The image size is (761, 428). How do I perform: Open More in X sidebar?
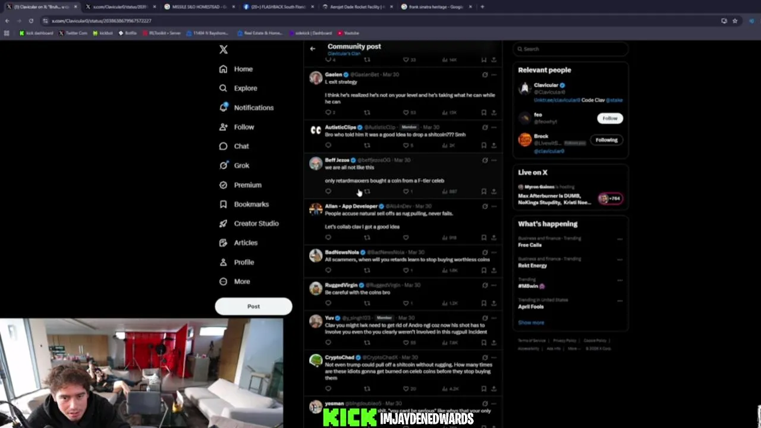click(x=234, y=281)
